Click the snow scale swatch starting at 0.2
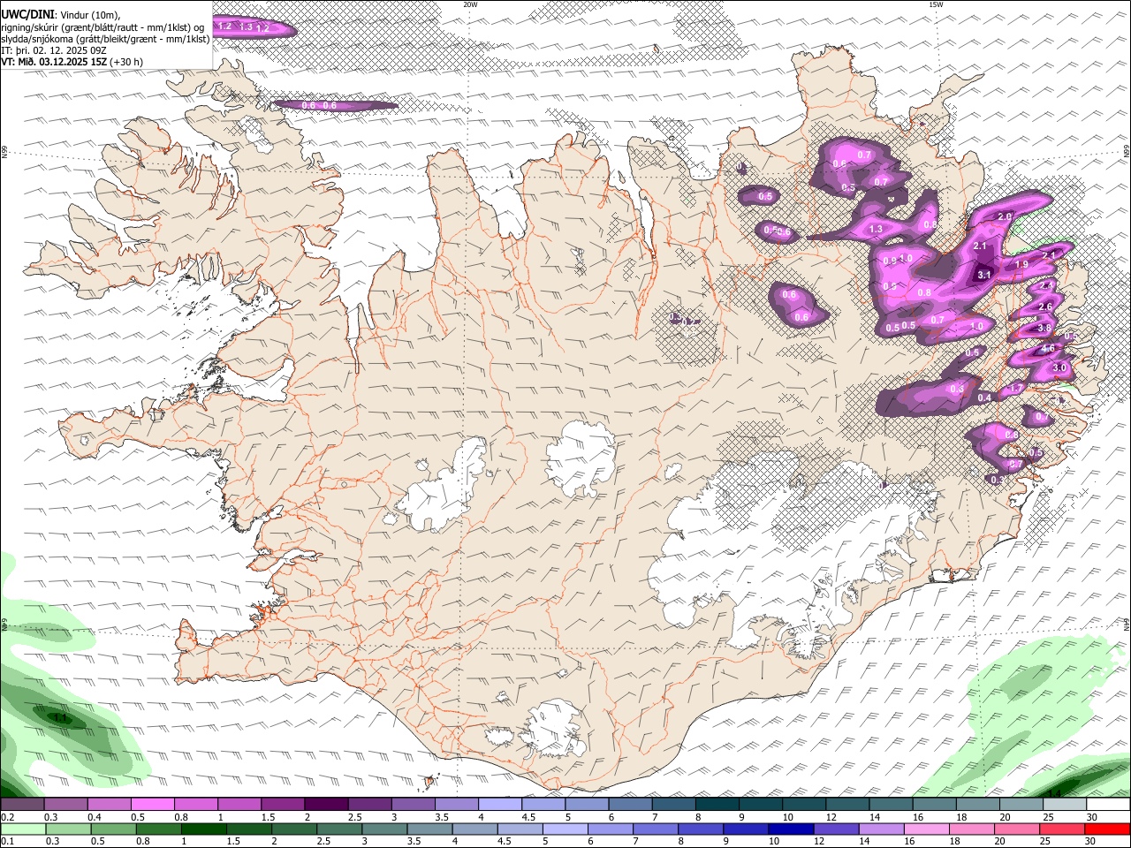 click(22, 804)
